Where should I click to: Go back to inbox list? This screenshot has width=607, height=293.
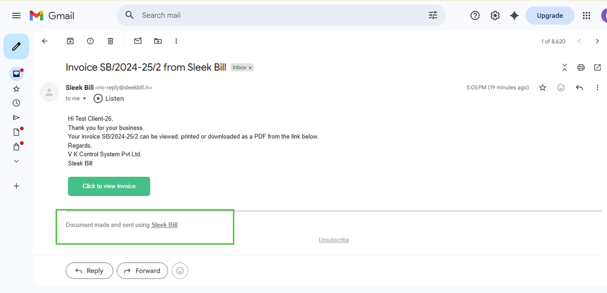pos(45,41)
